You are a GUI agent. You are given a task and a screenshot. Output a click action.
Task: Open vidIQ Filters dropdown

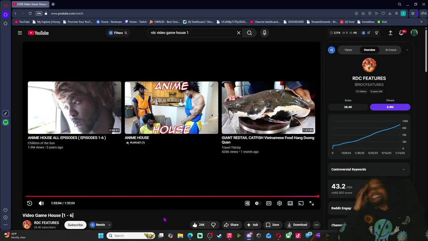point(118,33)
